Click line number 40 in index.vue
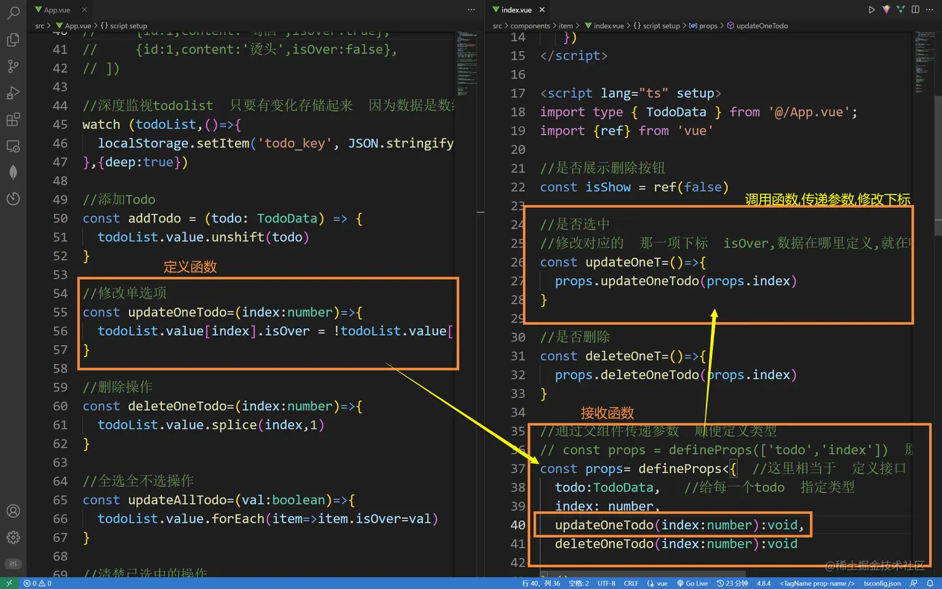This screenshot has width=942, height=589. [518, 525]
